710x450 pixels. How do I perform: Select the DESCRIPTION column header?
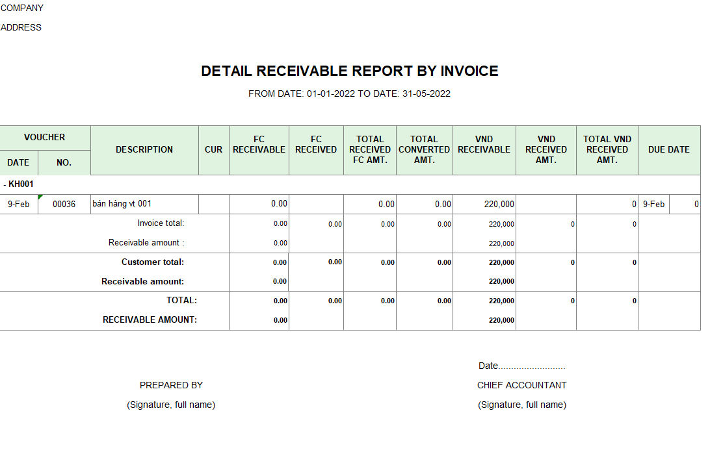[144, 150]
